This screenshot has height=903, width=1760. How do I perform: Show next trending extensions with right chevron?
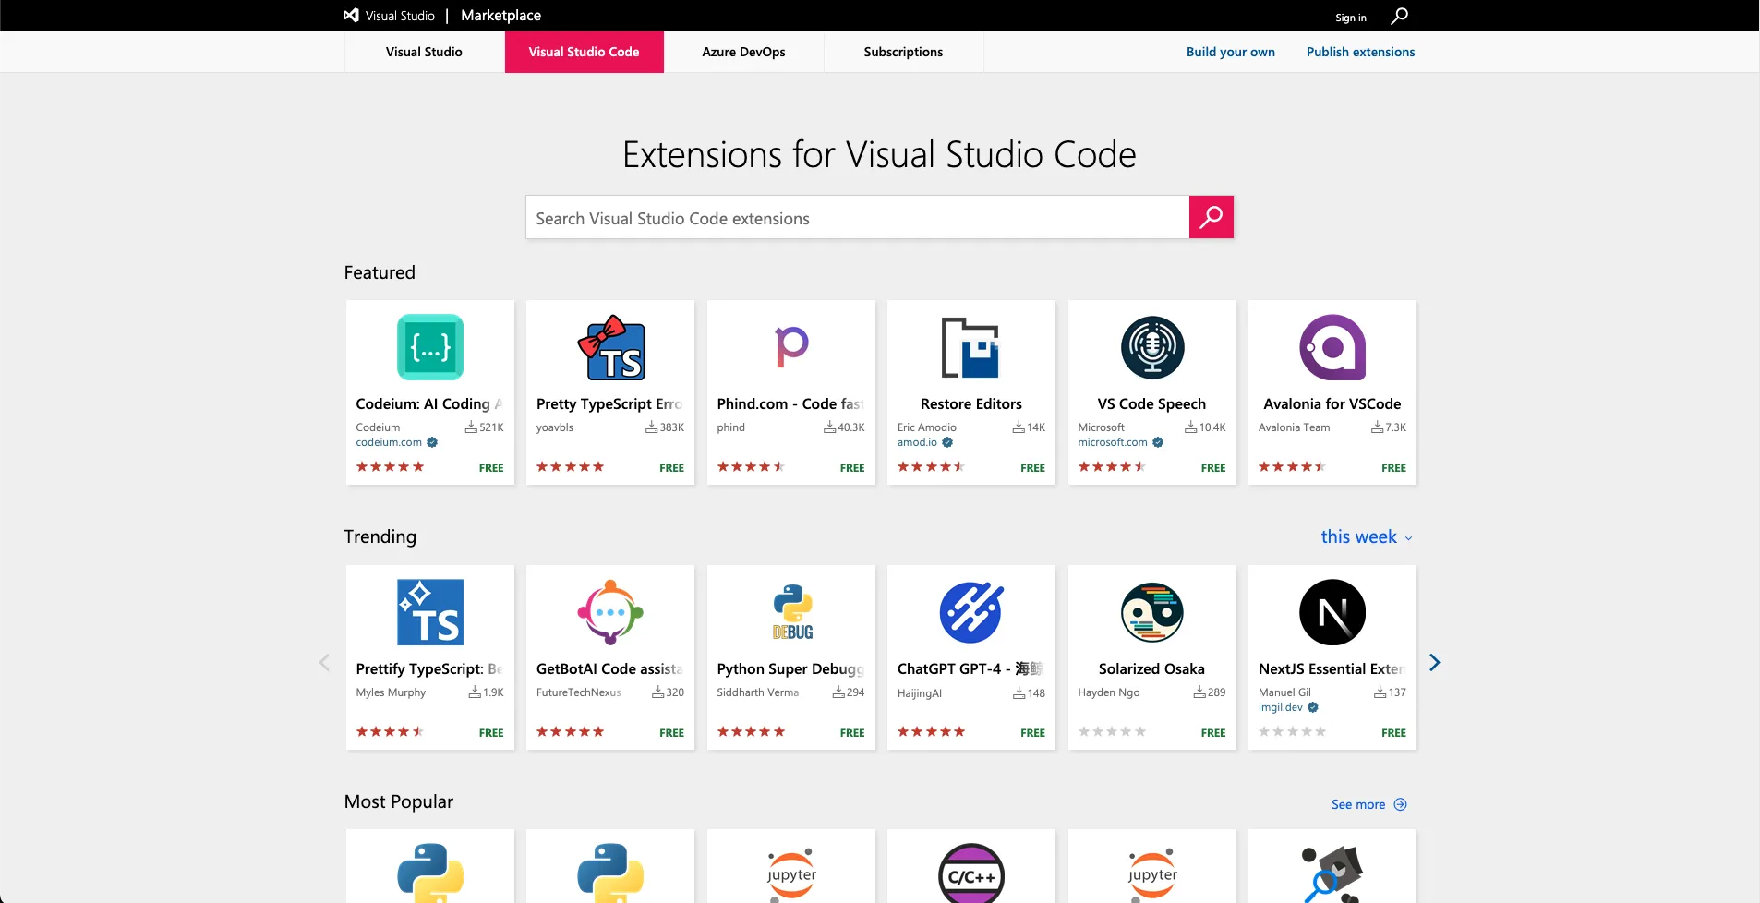(x=1434, y=662)
